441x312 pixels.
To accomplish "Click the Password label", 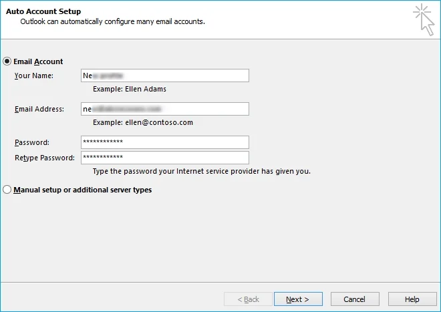I will 32,142.
